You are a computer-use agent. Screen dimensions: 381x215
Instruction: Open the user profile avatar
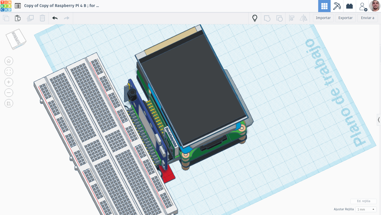[x=375, y=6]
